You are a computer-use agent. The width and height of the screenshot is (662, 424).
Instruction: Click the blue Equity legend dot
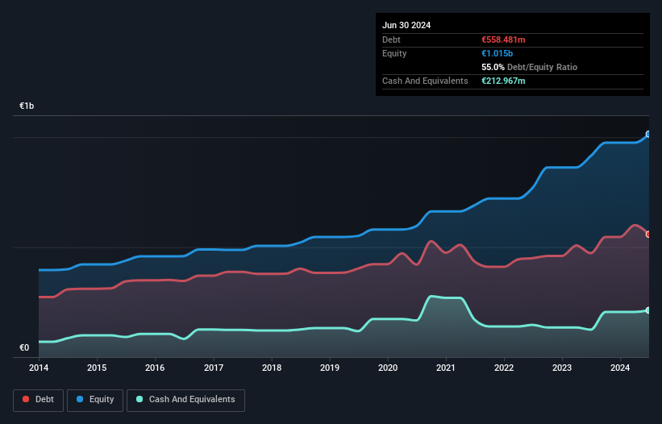tap(80, 399)
